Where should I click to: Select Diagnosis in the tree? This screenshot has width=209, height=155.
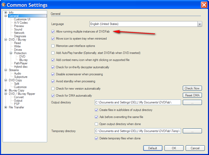click(20, 36)
